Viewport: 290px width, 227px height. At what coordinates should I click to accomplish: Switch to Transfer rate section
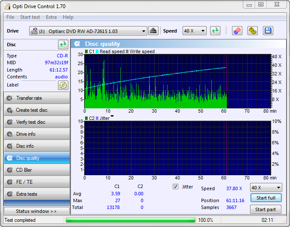click(37, 98)
